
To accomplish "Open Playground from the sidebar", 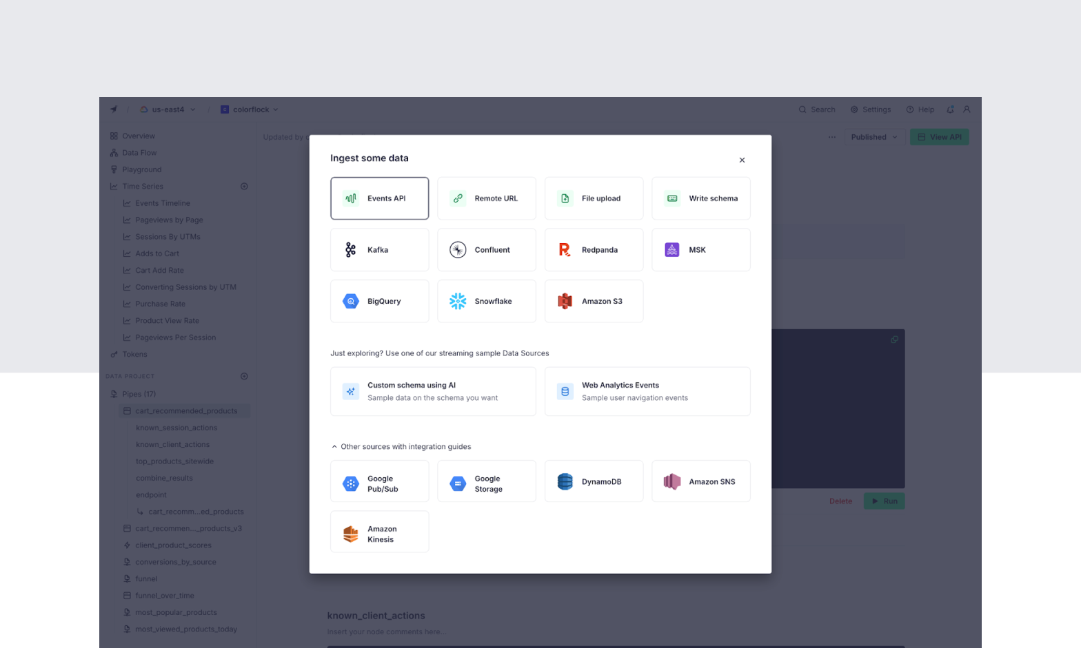I will (x=141, y=169).
